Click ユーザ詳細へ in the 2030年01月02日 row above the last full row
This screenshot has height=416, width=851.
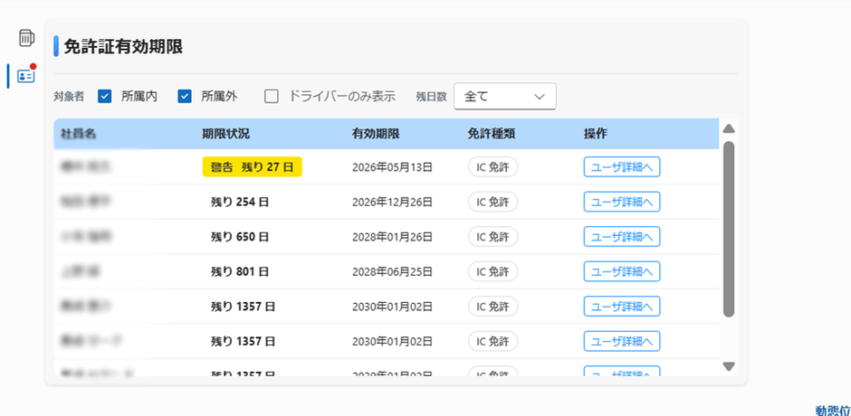coord(622,307)
